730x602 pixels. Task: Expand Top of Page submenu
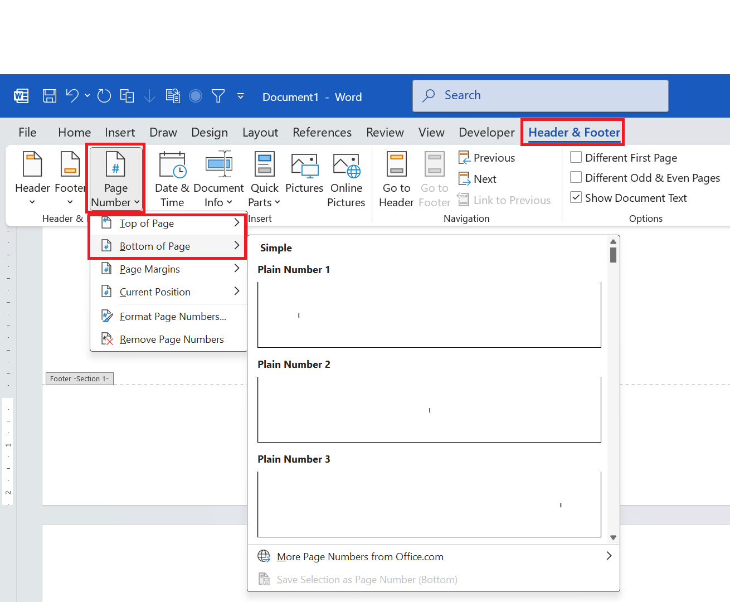pyautogui.click(x=168, y=223)
